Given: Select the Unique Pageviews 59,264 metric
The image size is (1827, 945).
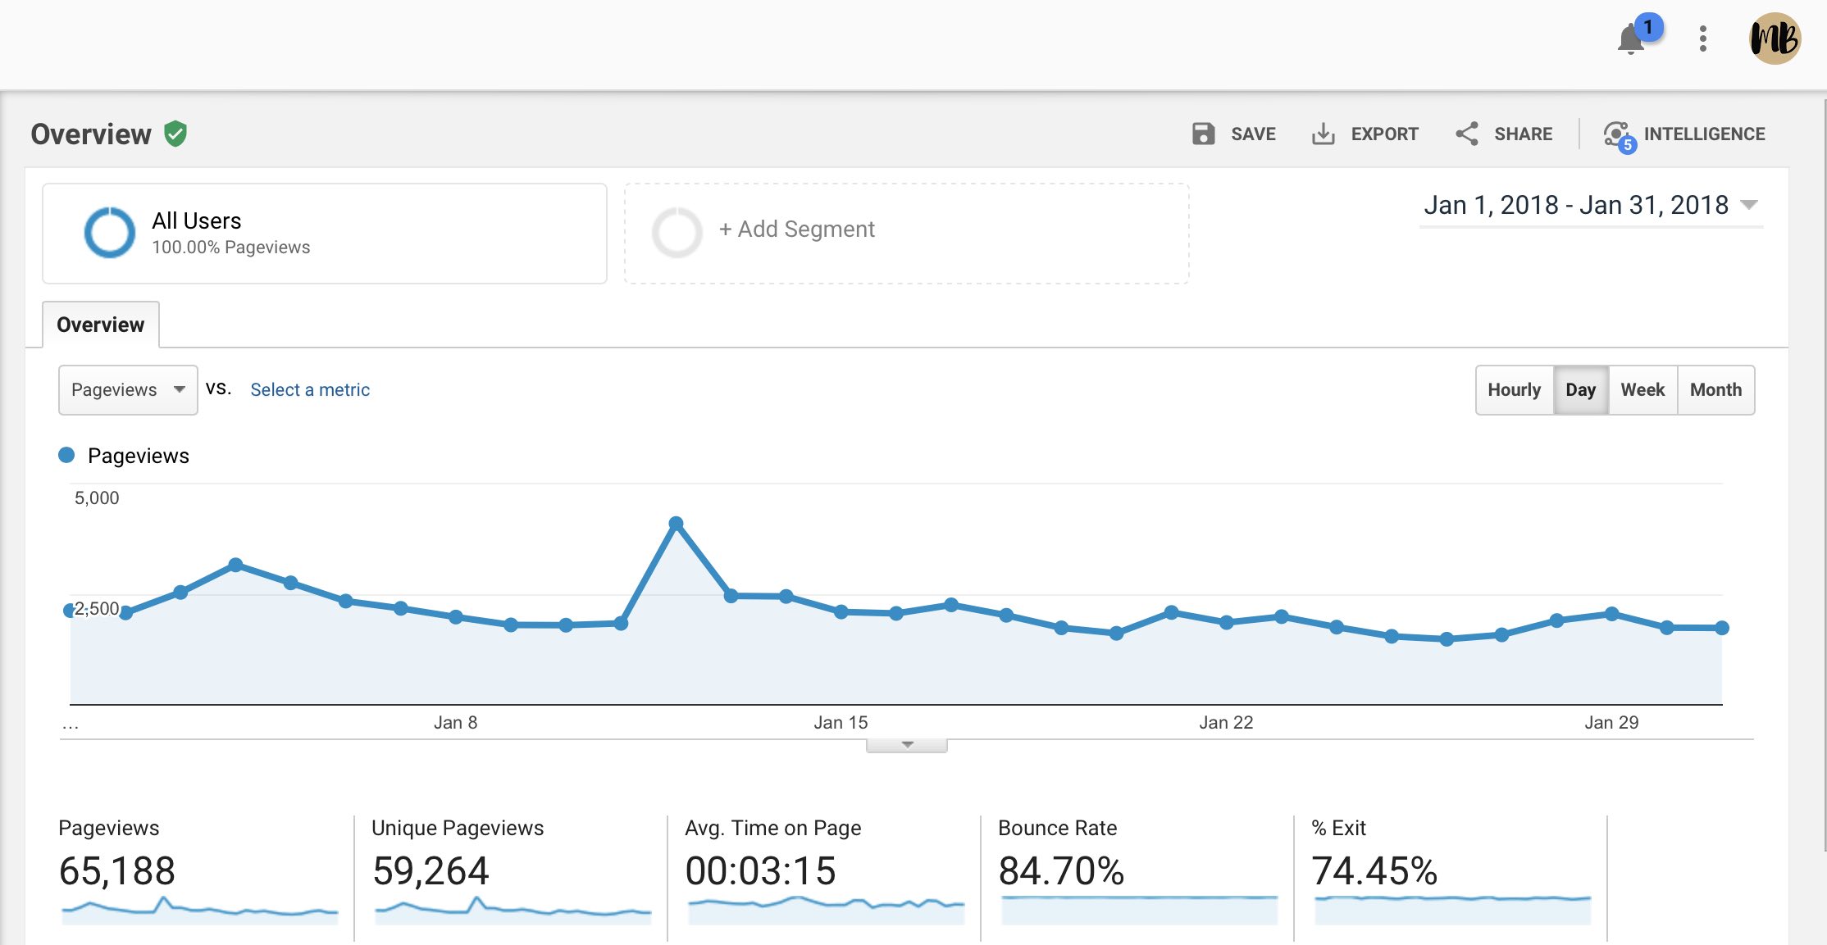Looking at the screenshot, I should pyautogui.click(x=512, y=877).
